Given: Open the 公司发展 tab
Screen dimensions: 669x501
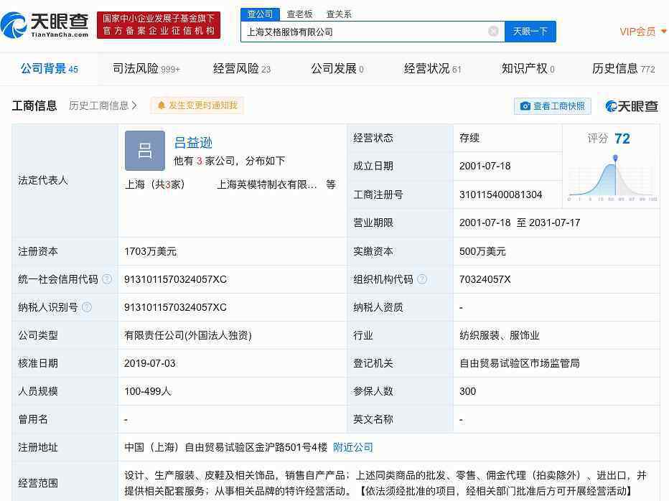Looking at the screenshot, I should pyautogui.click(x=337, y=69).
